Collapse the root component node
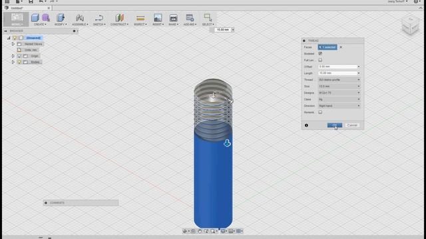The image size is (426, 239). [9, 38]
